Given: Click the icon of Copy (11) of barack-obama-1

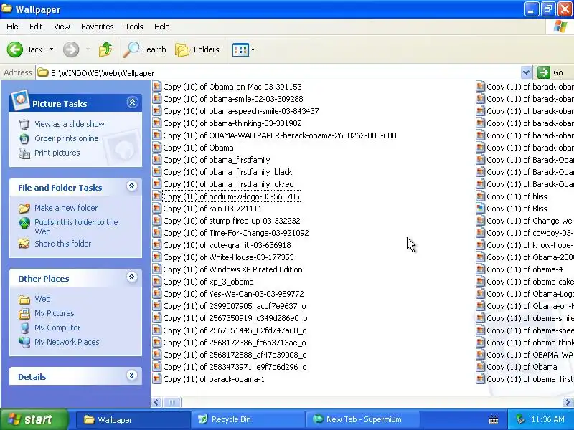Looking at the screenshot, I should 156,379.
